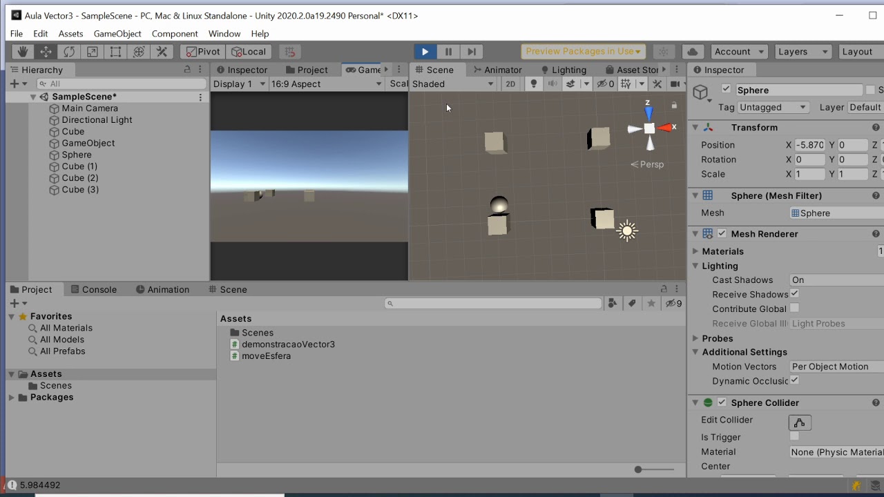Collapse the SampleScene hierarchy arrow
The width and height of the screenshot is (884, 497).
tap(32, 97)
